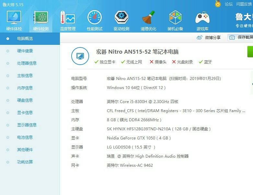The height and width of the screenshot is (195, 253).
Task: Click the gold medal icon
Action: (x=218, y=4)
